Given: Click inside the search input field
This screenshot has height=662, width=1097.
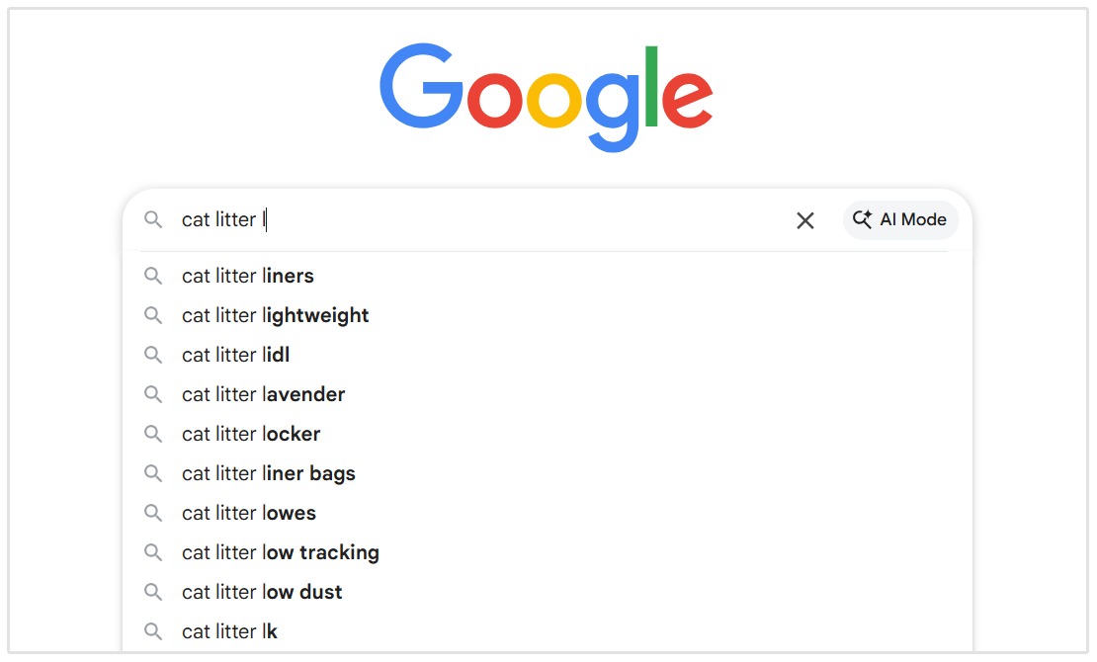Looking at the screenshot, I should pyautogui.click(x=445, y=219).
